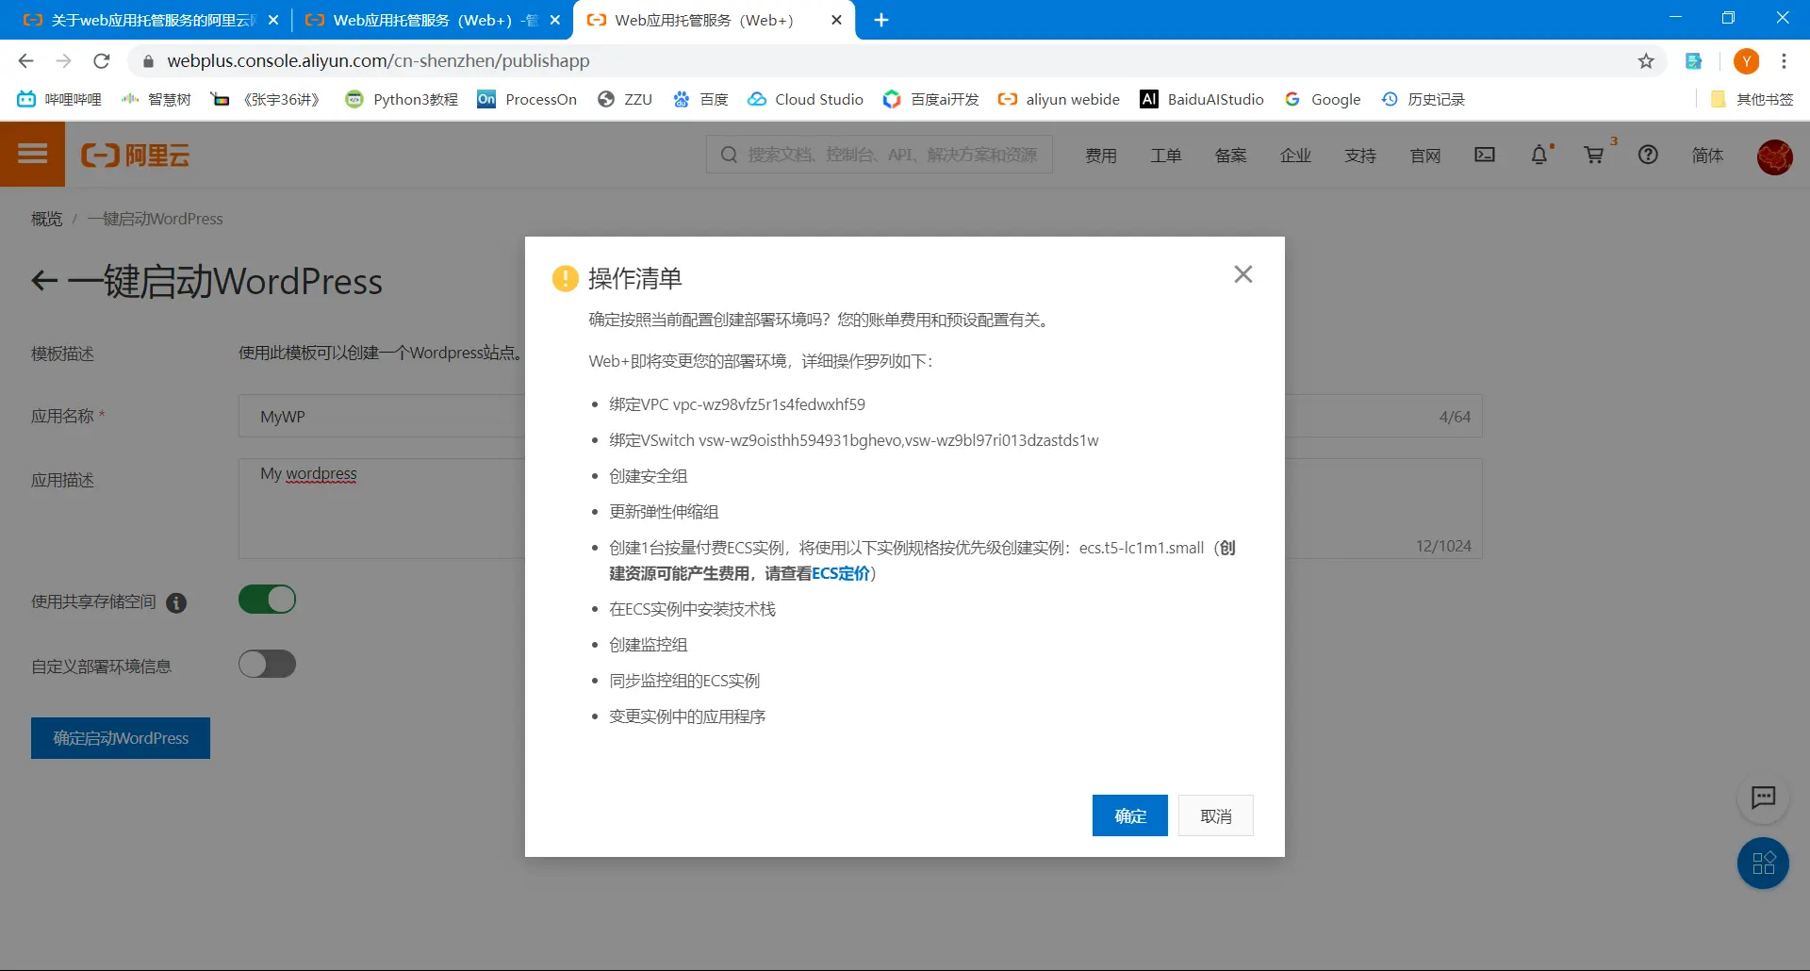
Task: Confirm with the 确定 button
Action: [x=1130, y=815]
